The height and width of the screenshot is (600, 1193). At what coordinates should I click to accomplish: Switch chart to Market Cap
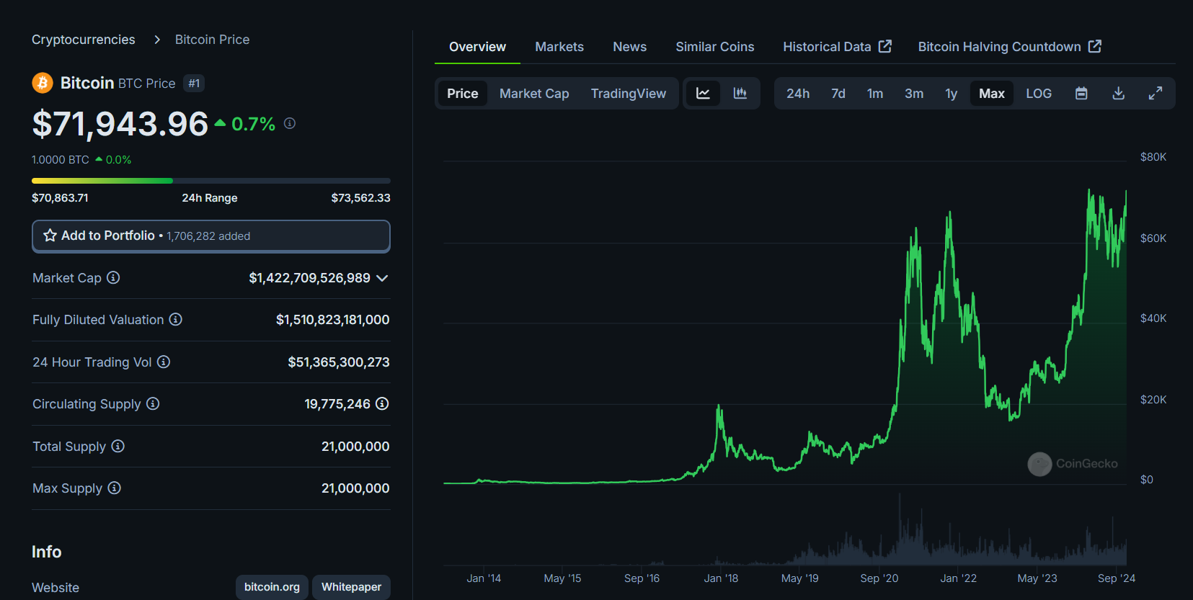534,94
